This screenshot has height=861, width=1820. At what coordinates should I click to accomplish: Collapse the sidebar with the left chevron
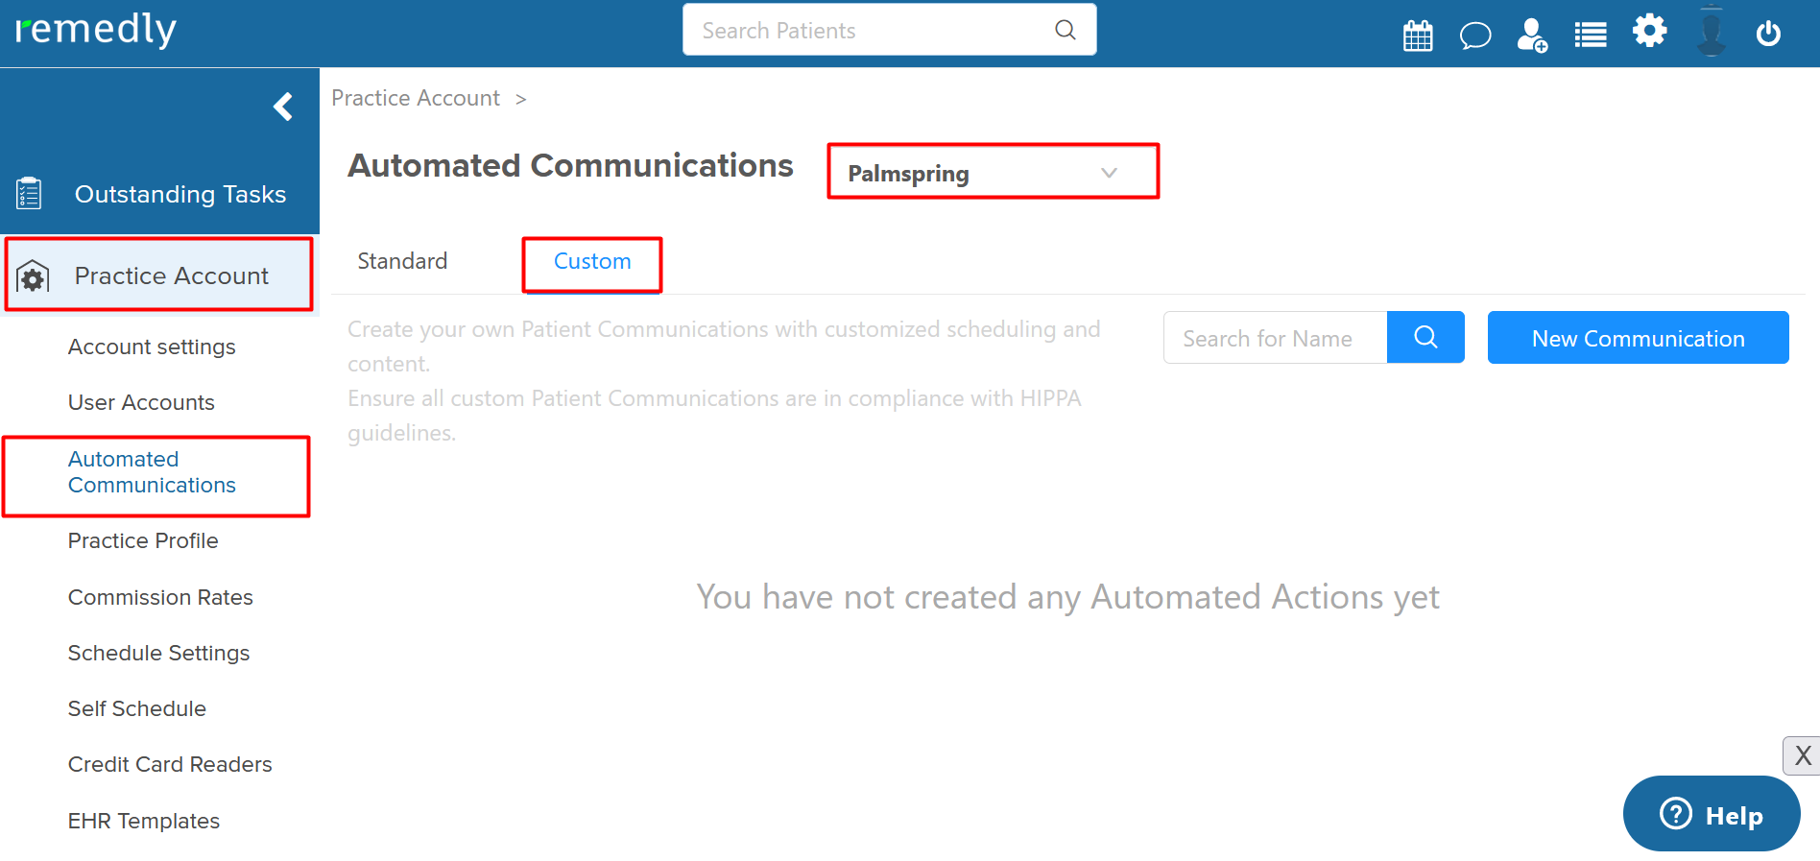click(x=283, y=107)
